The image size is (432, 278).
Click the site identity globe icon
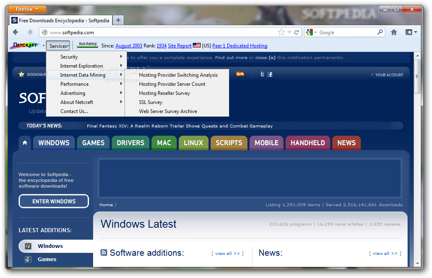pos(45,33)
